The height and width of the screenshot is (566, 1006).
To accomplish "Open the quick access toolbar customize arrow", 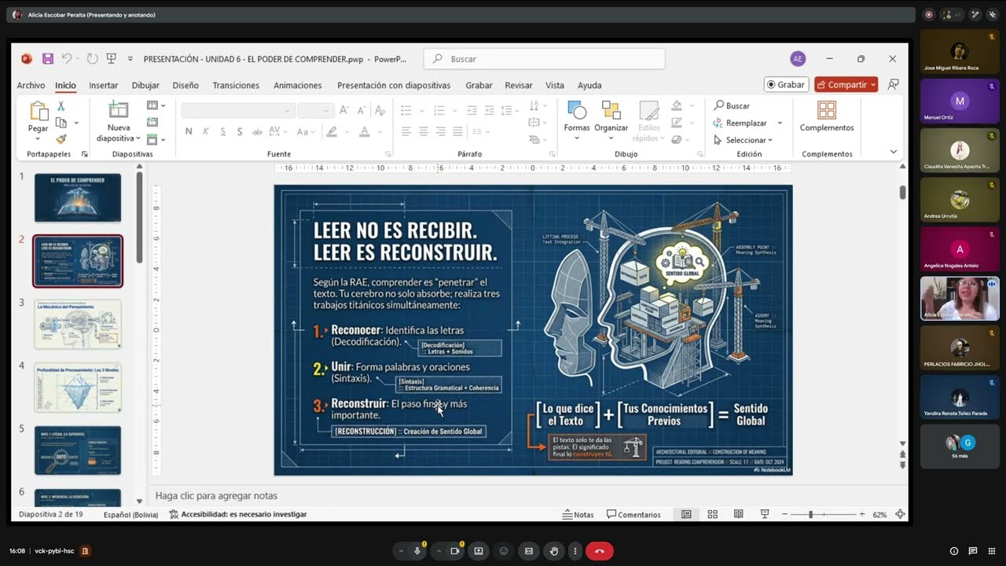I will [130, 59].
